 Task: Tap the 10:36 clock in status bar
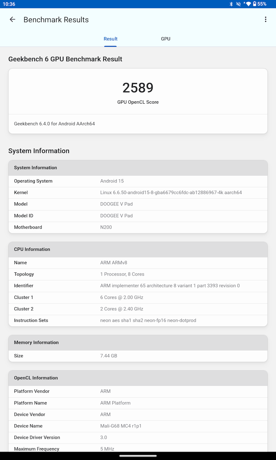[9, 4]
